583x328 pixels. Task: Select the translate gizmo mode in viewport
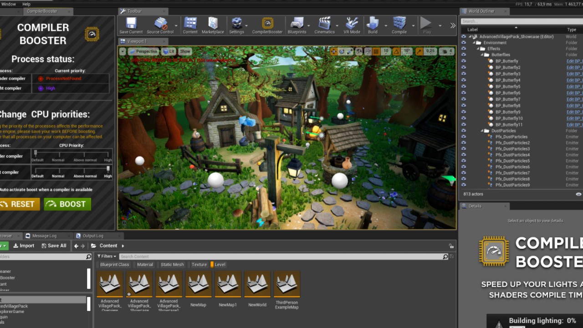click(334, 51)
